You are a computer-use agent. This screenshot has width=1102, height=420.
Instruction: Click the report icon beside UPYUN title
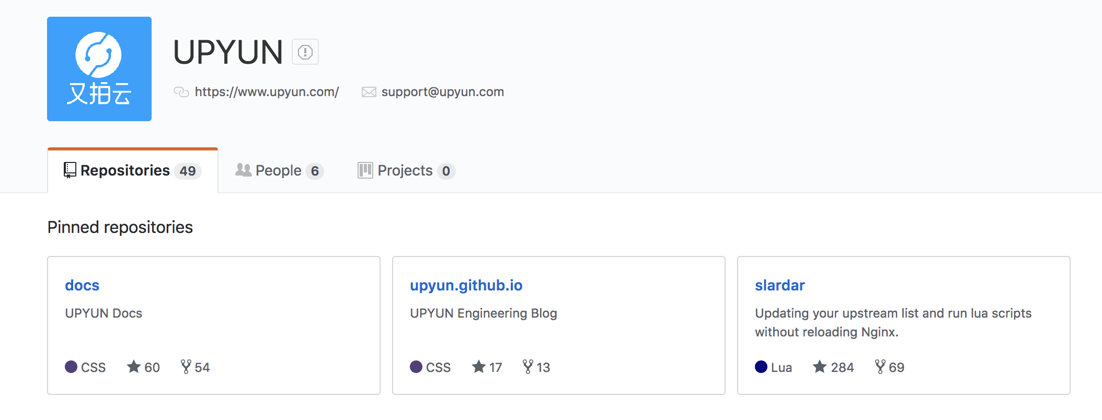tap(305, 52)
